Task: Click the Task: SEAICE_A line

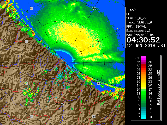Action: [139, 22]
